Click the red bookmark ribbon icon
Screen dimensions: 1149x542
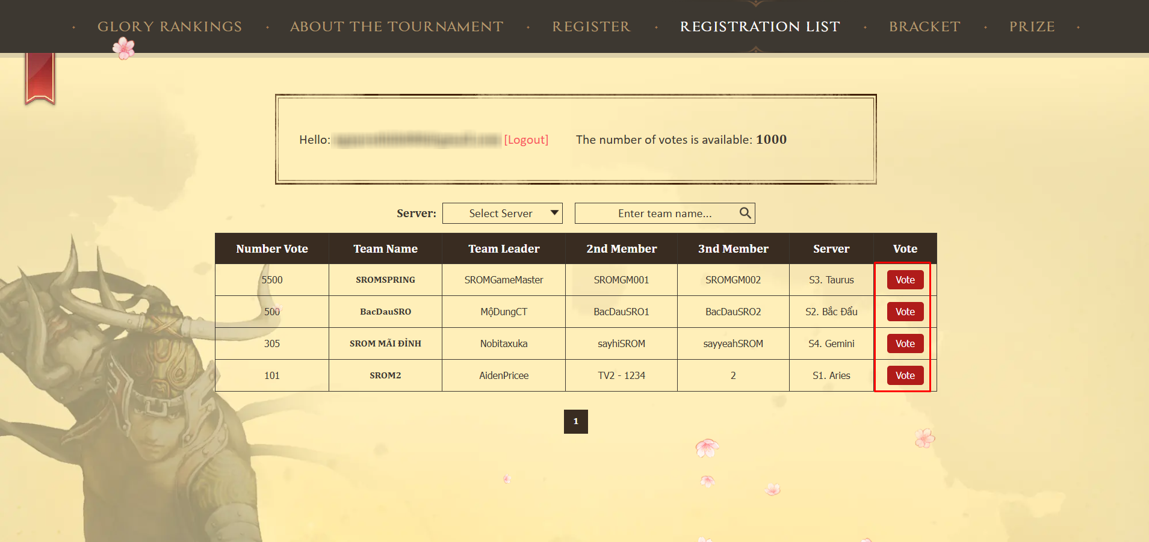coord(40,78)
